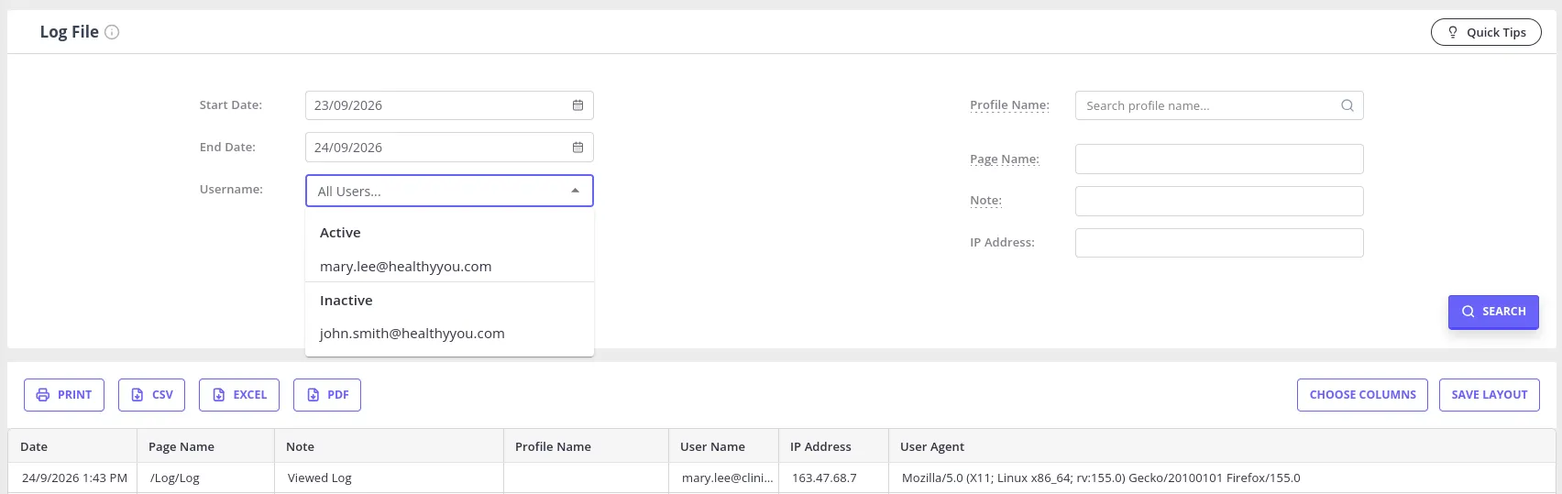Click the dotted-underlined Note label

(x=985, y=201)
